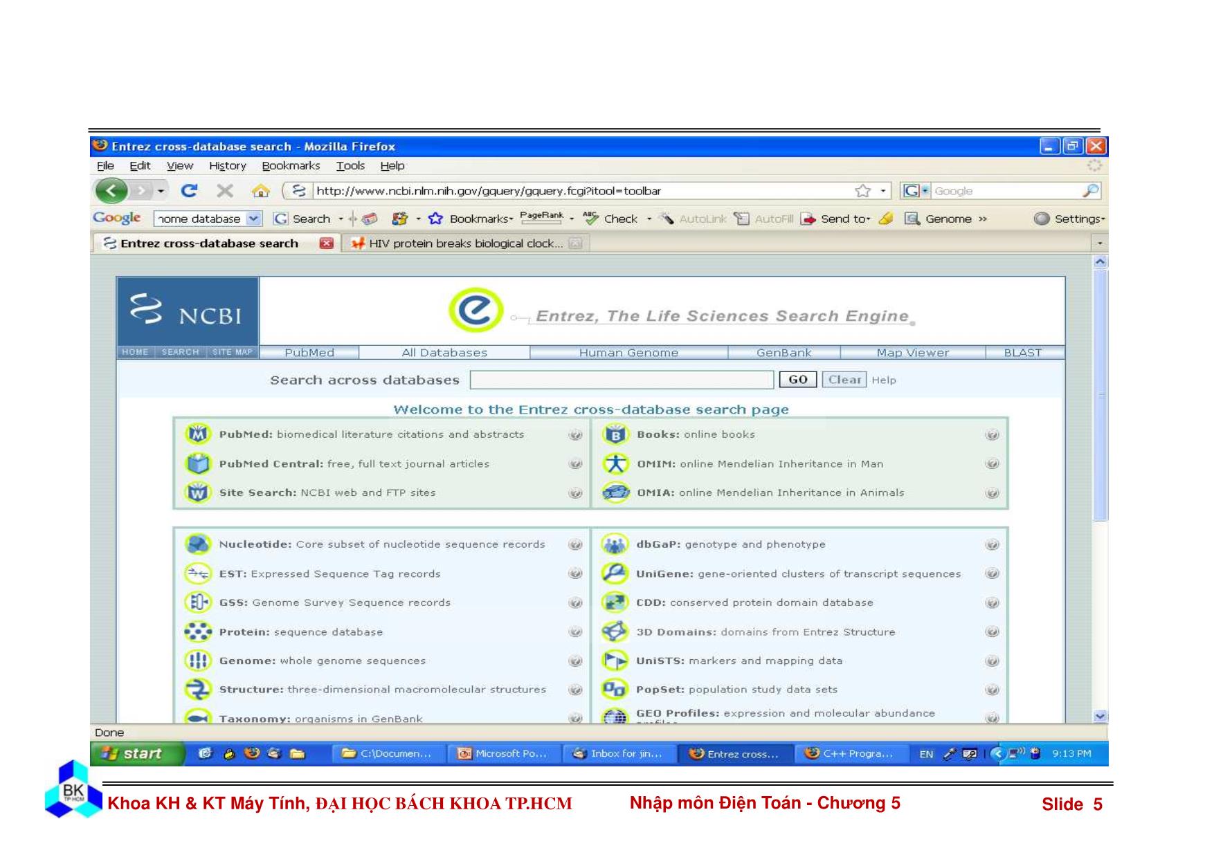Open the GSS database icon
The width and height of the screenshot is (1214, 857).
click(198, 602)
